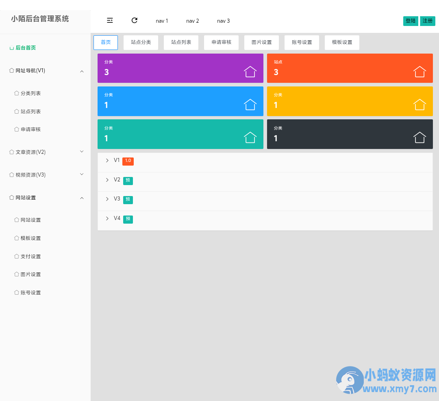The image size is (439, 401).
Task: Click nav 1 in top bar
Action: (x=162, y=21)
